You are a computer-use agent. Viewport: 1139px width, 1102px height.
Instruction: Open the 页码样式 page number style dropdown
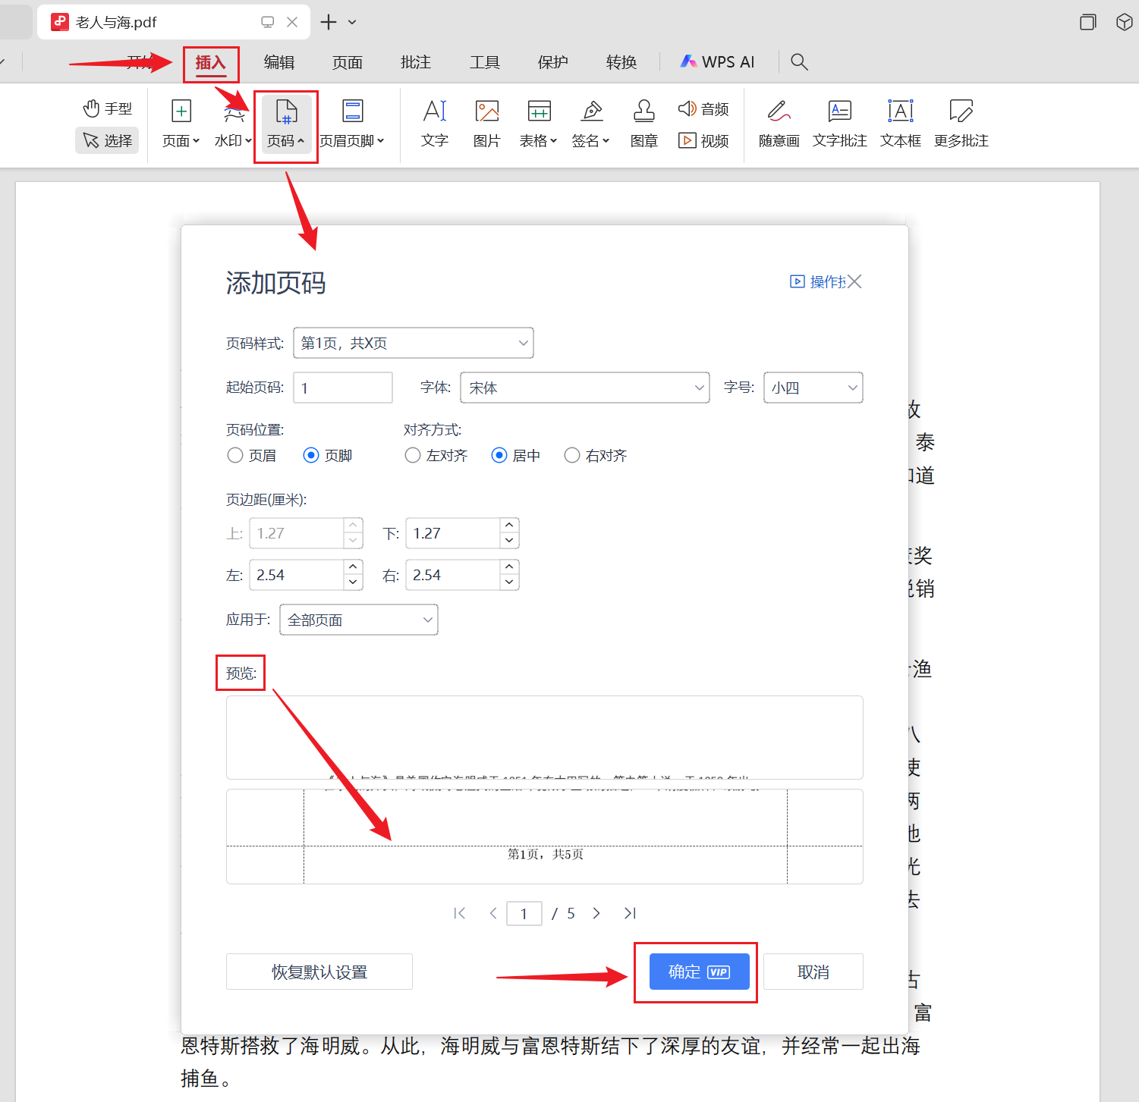coord(522,343)
